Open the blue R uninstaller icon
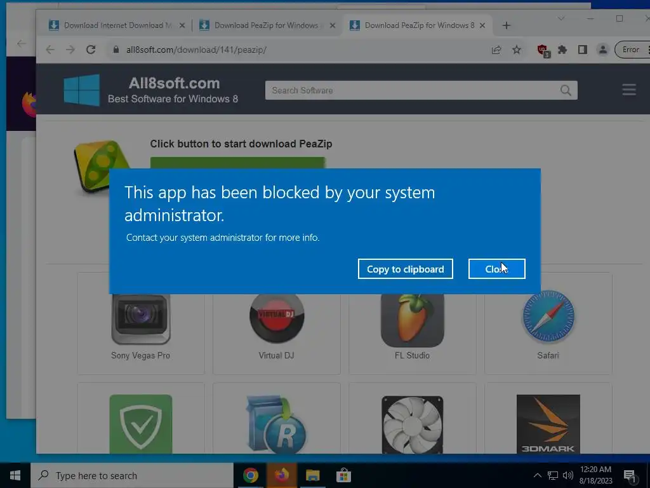Screen dimensions: 650x488 (x=277, y=424)
